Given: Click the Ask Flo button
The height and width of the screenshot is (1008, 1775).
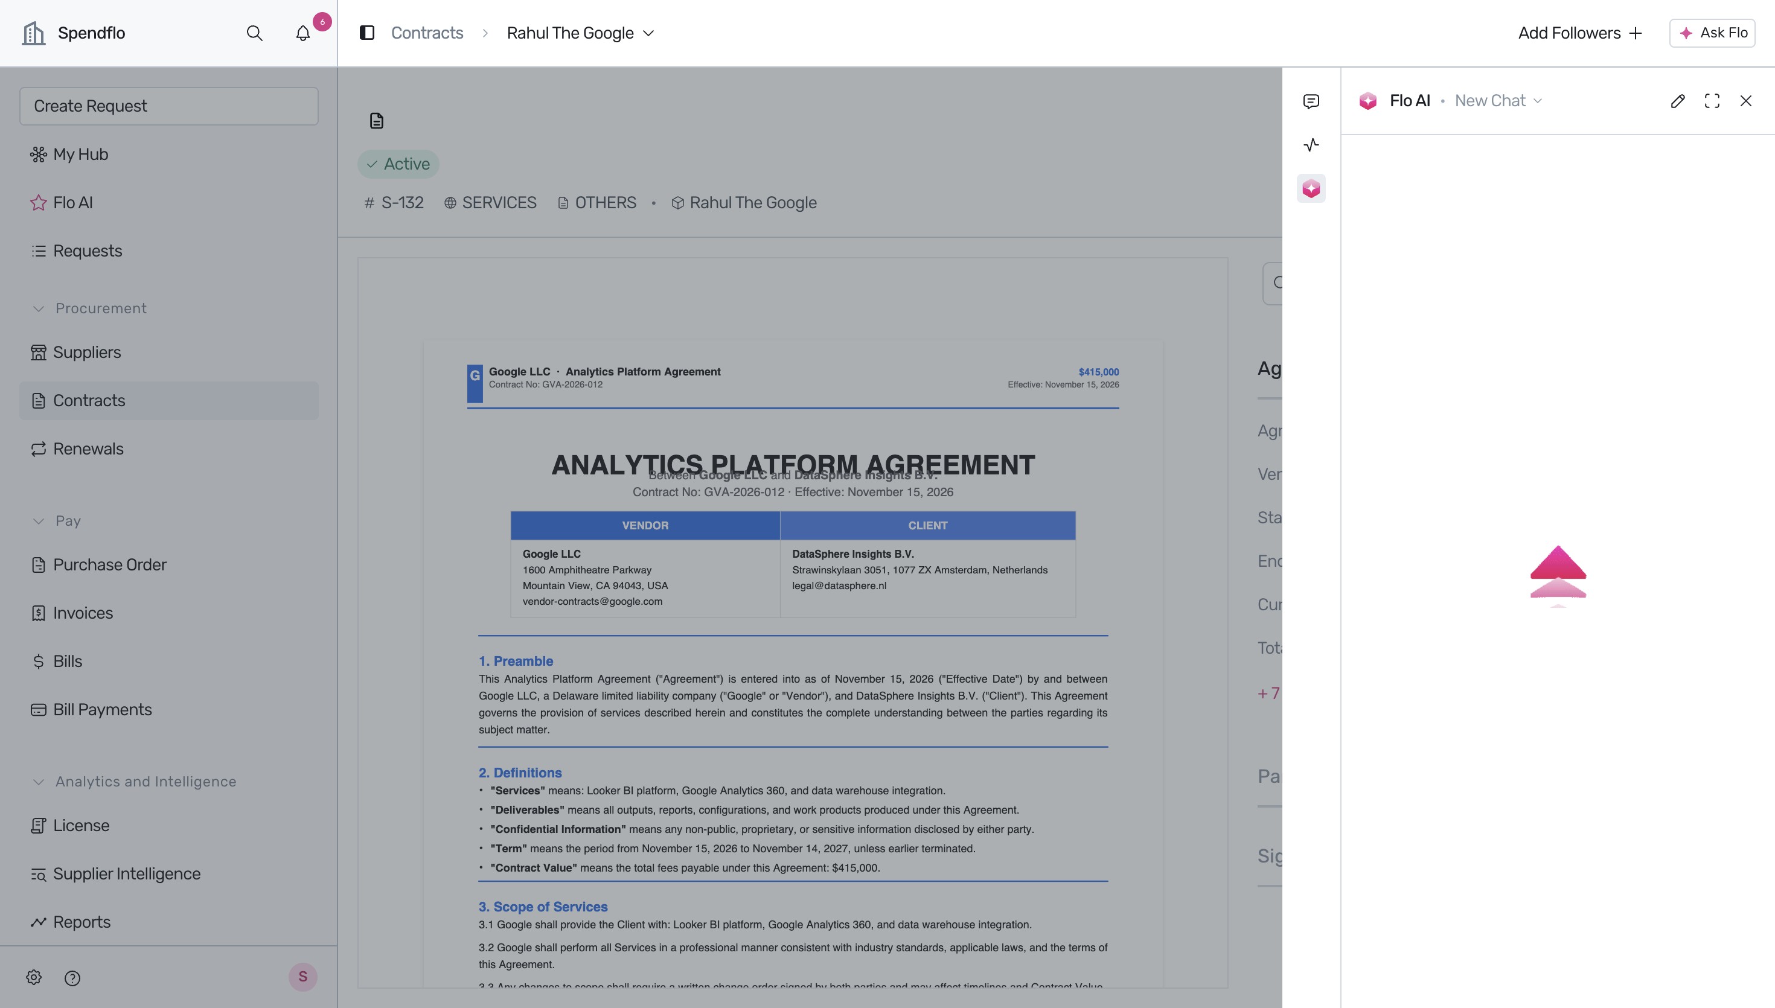Looking at the screenshot, I should coord(1712,33).
